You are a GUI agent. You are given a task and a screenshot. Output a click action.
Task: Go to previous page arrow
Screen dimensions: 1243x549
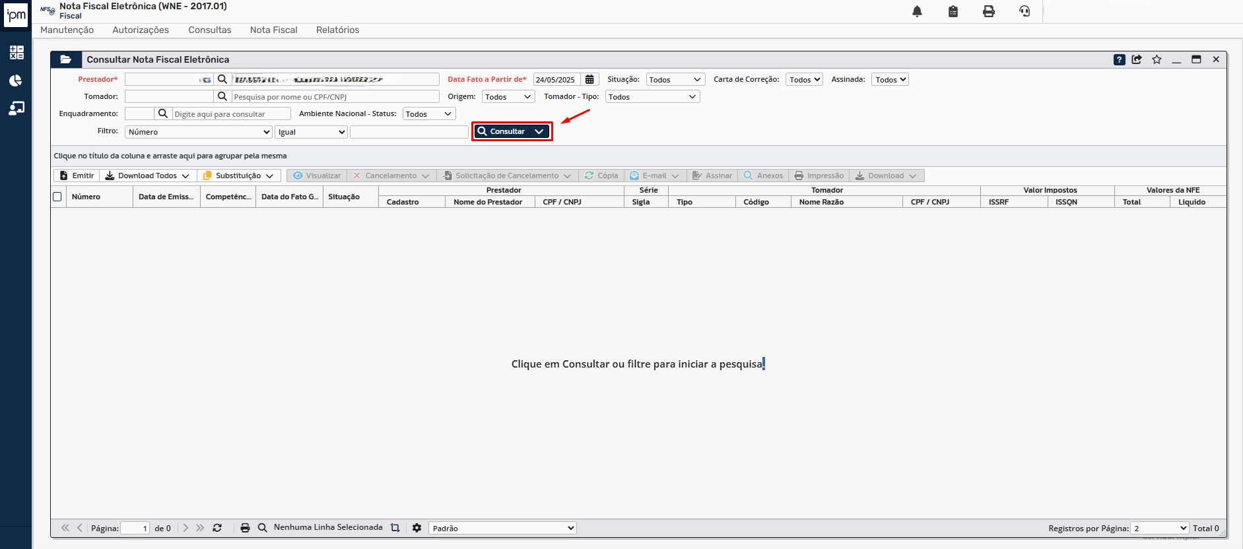click(x=80, y=528)
